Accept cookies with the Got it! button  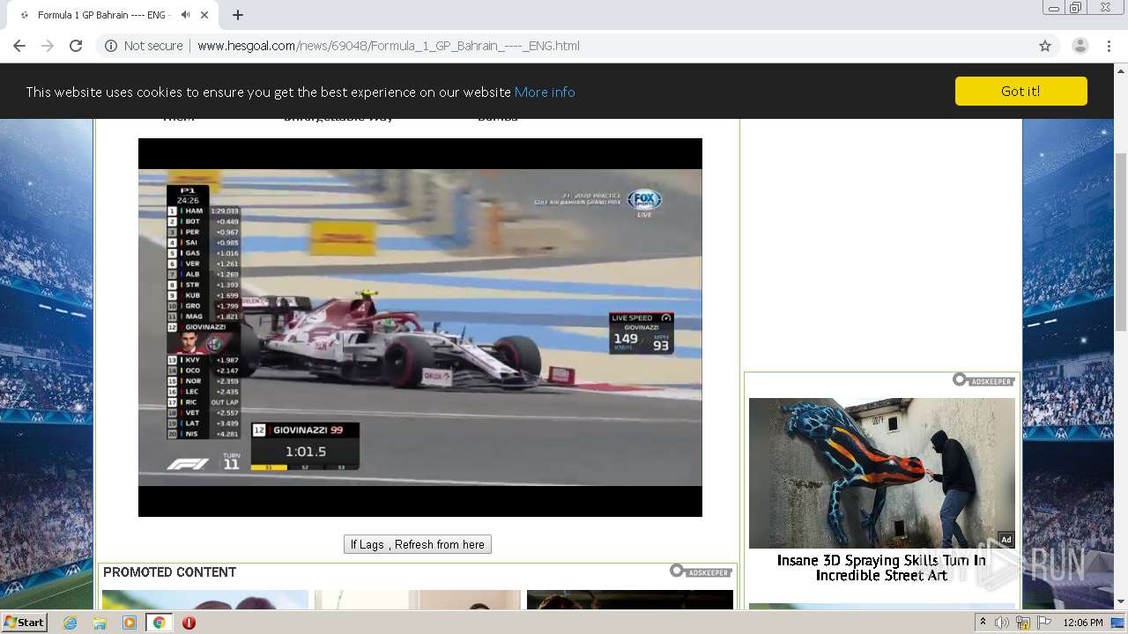coord(1020,92)
